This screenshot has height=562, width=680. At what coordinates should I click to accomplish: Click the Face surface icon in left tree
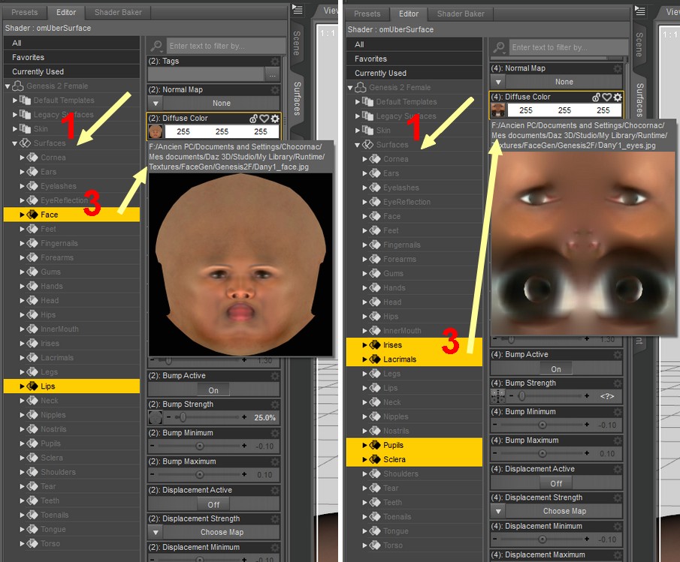tap(32, 215)
